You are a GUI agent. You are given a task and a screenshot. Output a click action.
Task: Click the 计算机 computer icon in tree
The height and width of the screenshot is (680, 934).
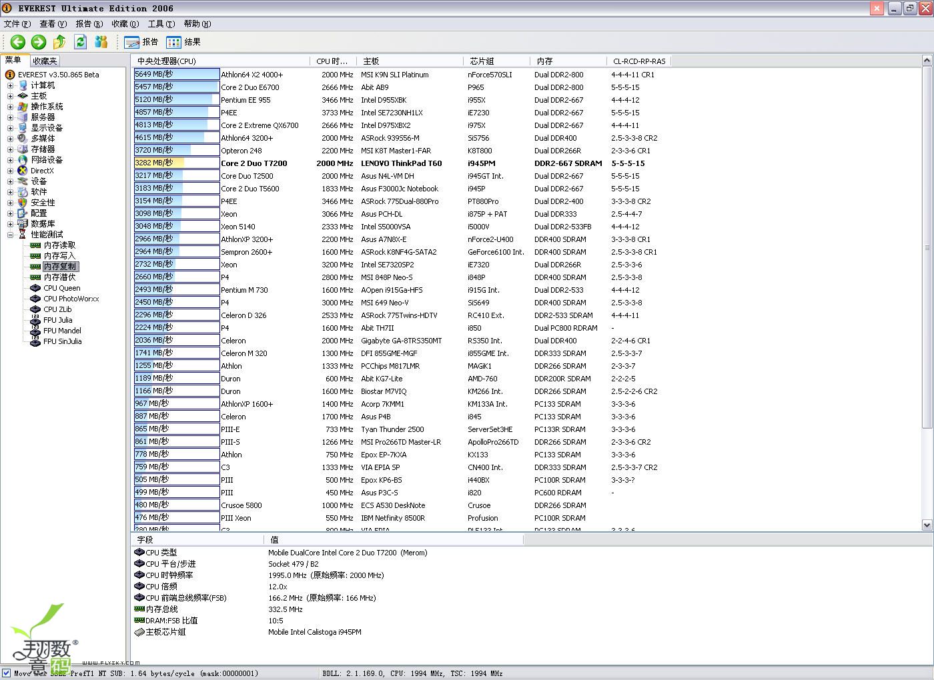23,85
